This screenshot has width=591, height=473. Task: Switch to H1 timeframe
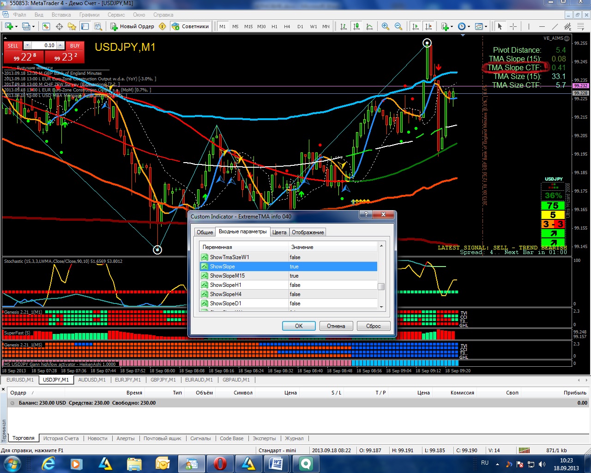coord(274,26)
